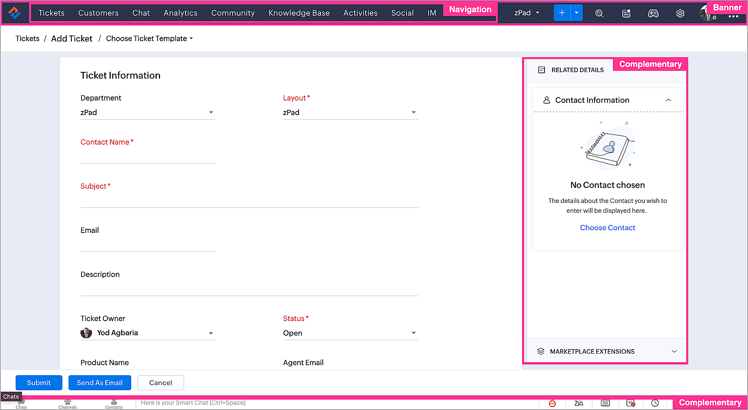Image resolution: width=748 pixels, height=410 pixels.
Task: Open the clock recent items icon
Action: pos(655,403)
